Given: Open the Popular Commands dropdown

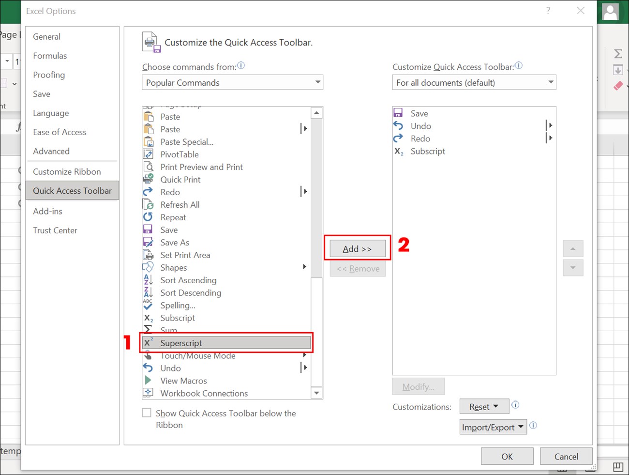Looking at the screenshot, I should point(232,82).
